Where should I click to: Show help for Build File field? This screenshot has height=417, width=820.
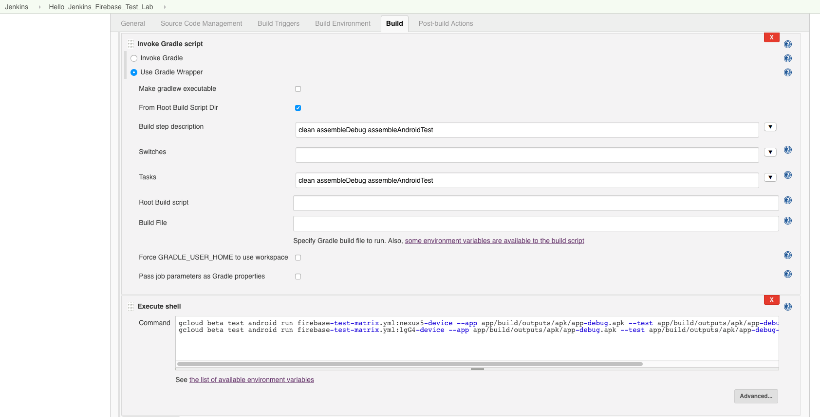point(788,221)
